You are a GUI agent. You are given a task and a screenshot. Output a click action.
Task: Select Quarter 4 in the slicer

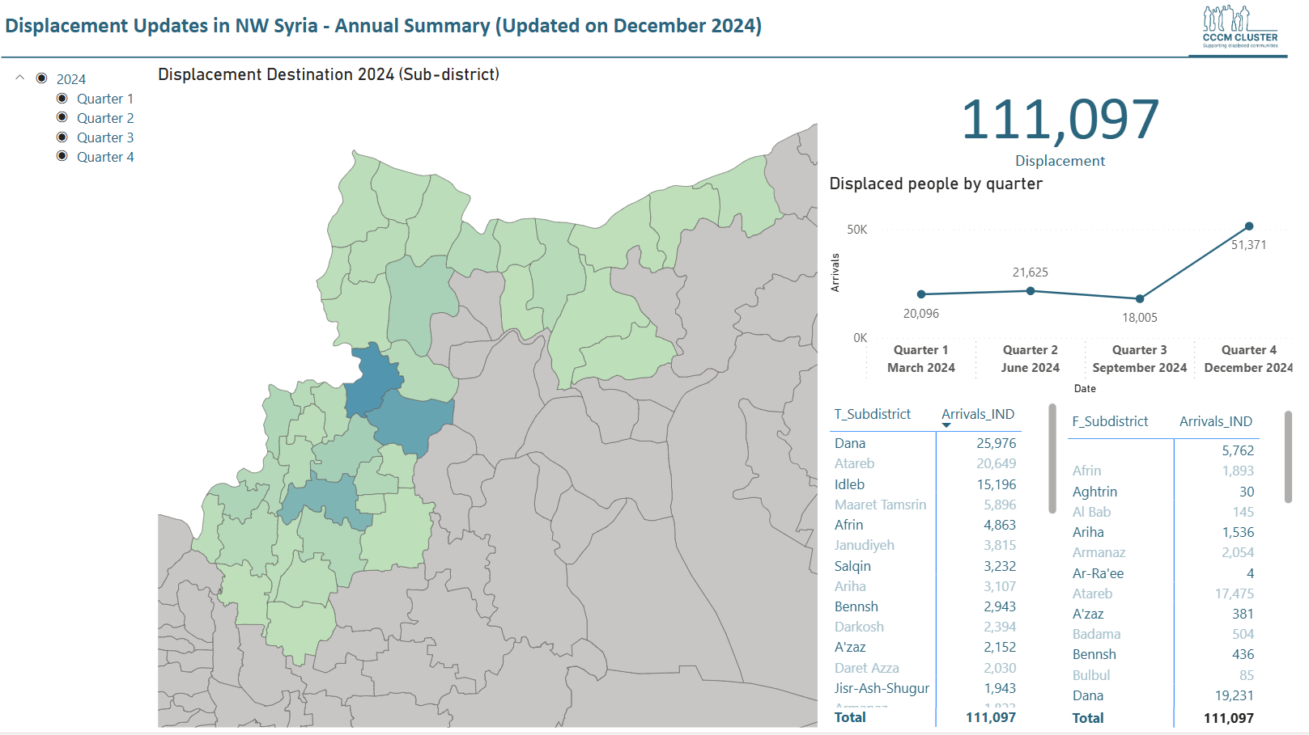pos(62,157)
